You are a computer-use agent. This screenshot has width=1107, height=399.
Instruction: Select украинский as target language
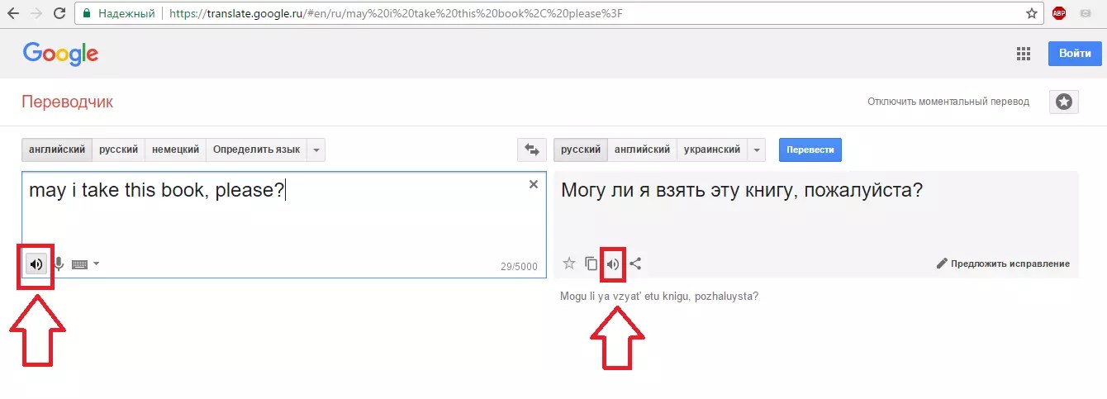(x=712, y=150)
